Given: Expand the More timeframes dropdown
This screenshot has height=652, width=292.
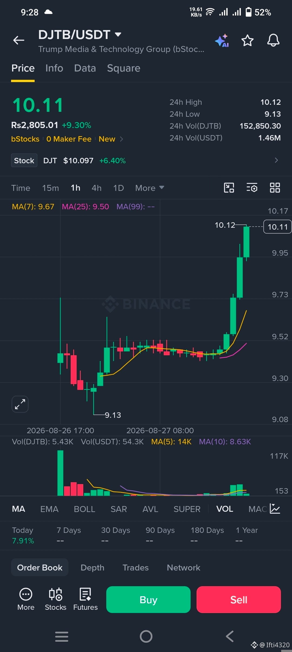Looking at the screenshot, I should tap(150, 188).
